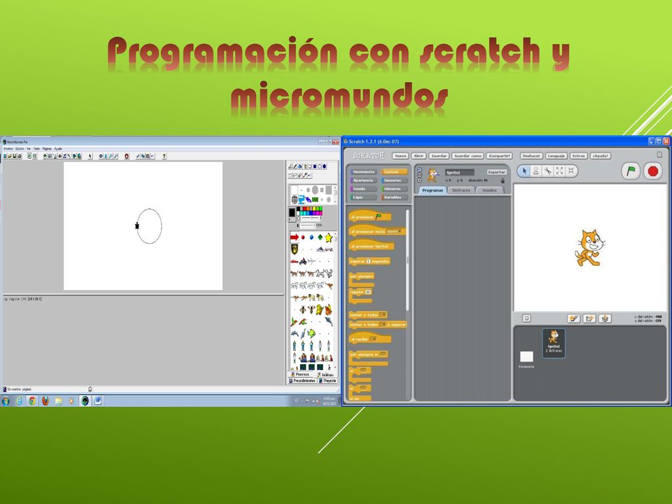Open the Archivo menu in MicroMundos
Viewport: 672px width, 504px height.
pyautogui.click(x=8, y=148)
